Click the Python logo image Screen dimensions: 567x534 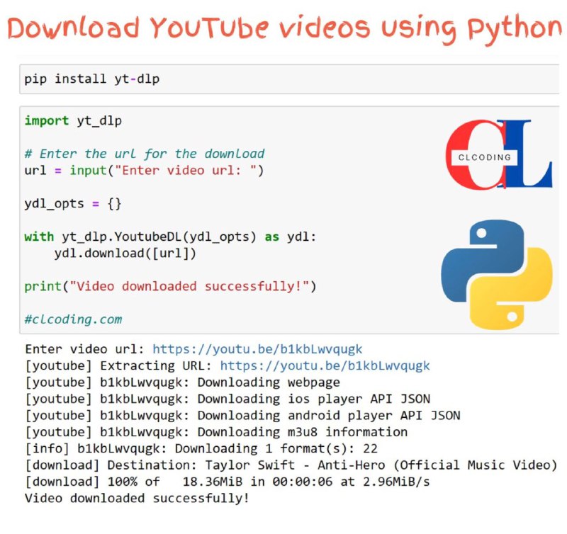tap(497, 275)
